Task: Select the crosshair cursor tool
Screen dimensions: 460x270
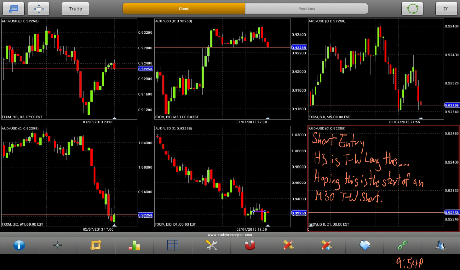Action: pyautogui.click(x=58, y=245)
